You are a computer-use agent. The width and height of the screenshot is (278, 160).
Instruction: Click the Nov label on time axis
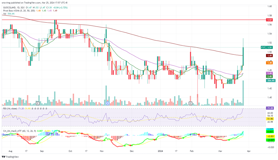click(102, 151)
